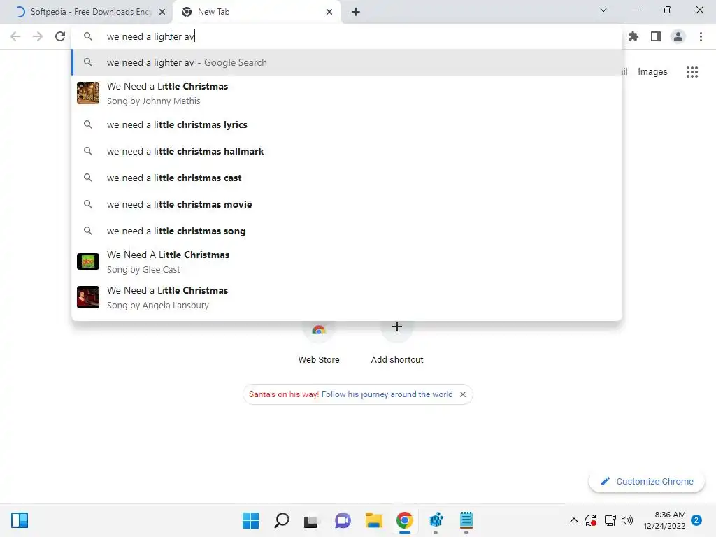Select 'we need a lighter av' Google Search
This screenshot has height=537, width=716.
(x=347, y=62)
